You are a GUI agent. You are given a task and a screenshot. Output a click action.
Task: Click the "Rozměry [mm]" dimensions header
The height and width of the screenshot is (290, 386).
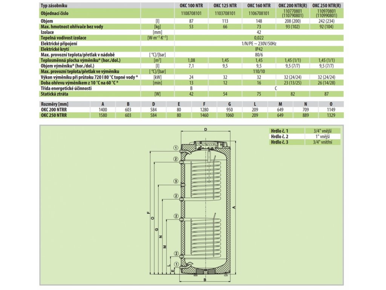pyautogui.click(x=53, y=104)
